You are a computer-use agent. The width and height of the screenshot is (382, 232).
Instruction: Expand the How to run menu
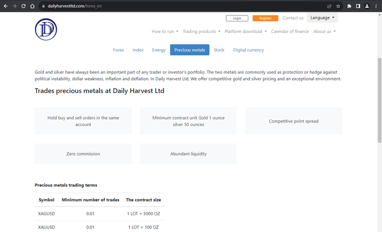[165, 32]
